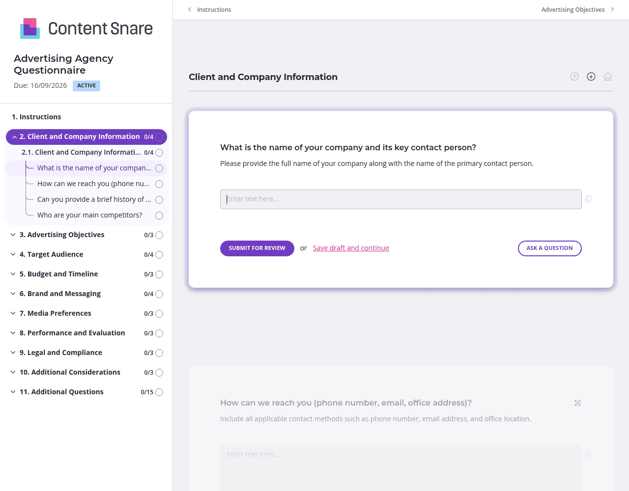629x491 pixels.
Task: Click the 'Due: 16/09/2026' date text
Action: pyautogui.click(x=40, y=85)
